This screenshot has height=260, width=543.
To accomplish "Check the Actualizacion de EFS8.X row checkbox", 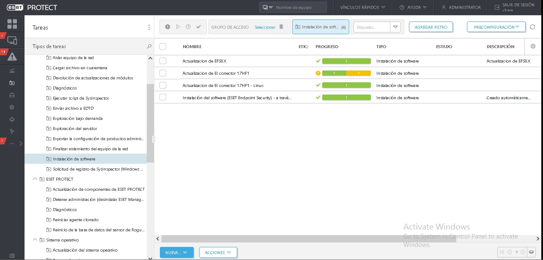I will tap(163, 61).
